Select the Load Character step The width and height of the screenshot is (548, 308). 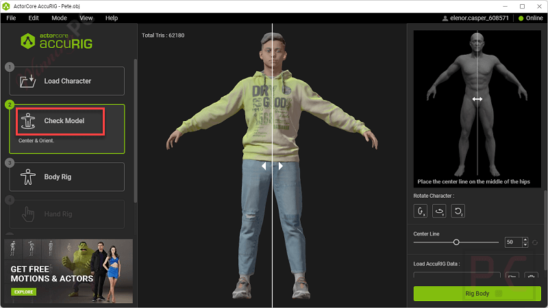coord(66,81)
